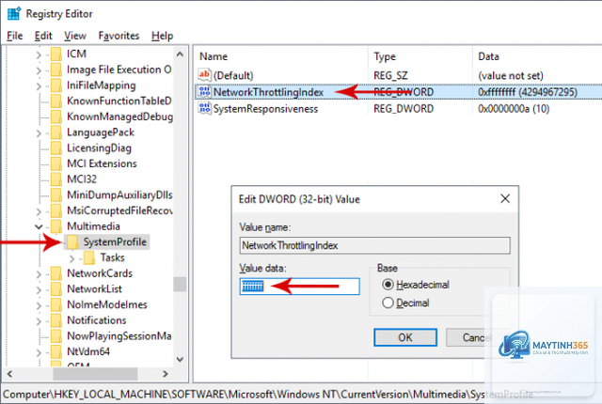The width and height of the screenshot is (602, 404).
Task: Select the SystemResponsiveness value name
Action: click(x=265, y=109)
